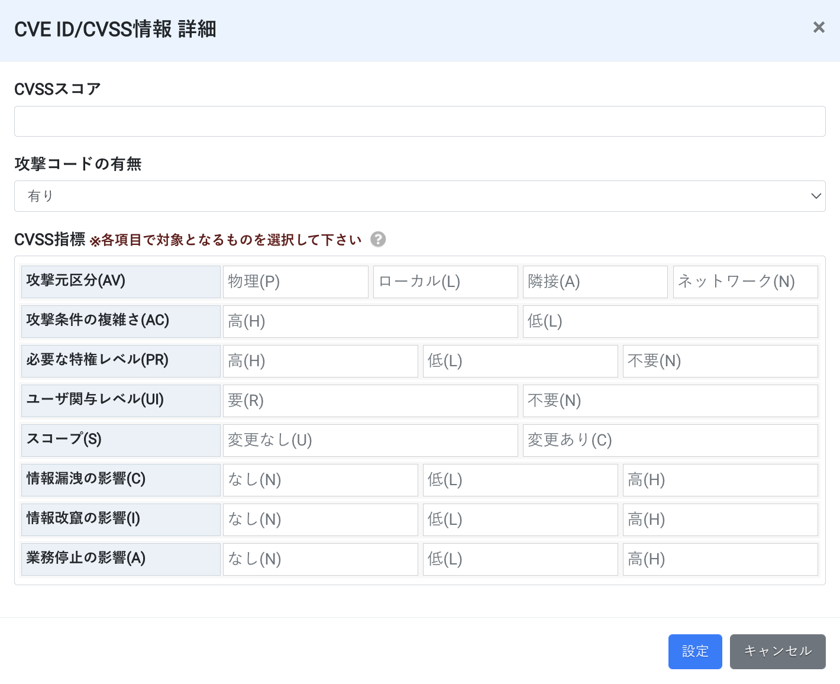The height and width of the screenshot is (684, 840).
Task: Pick 不要(N) for ユーザ関与レベル(UI)
Action: [x=670, y=401]
